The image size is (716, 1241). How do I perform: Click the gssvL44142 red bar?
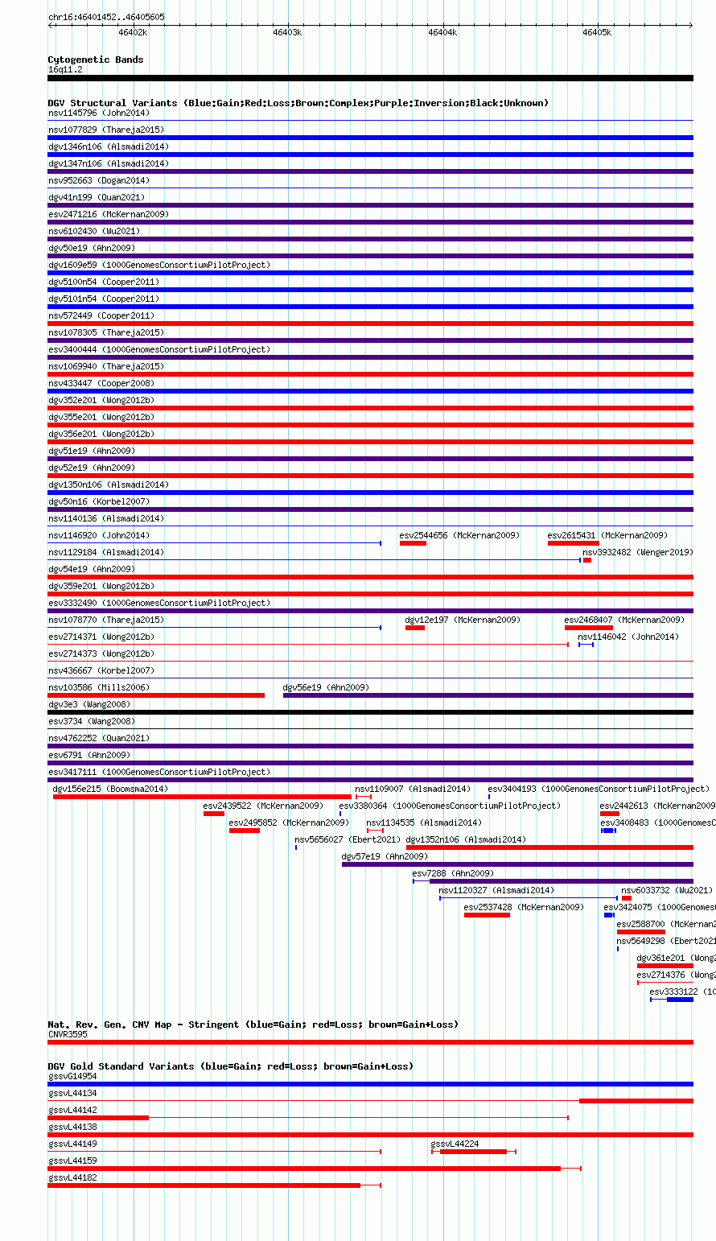tap(308, 1118)
